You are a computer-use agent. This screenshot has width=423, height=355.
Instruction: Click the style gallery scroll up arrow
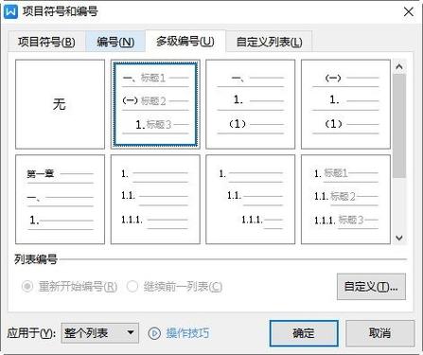[x=399, y=67]
